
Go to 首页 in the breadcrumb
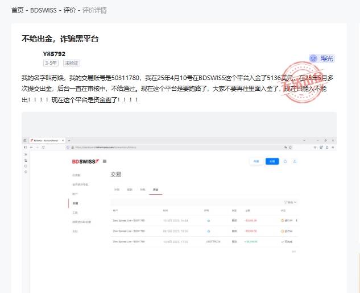[x=18, y=10]
